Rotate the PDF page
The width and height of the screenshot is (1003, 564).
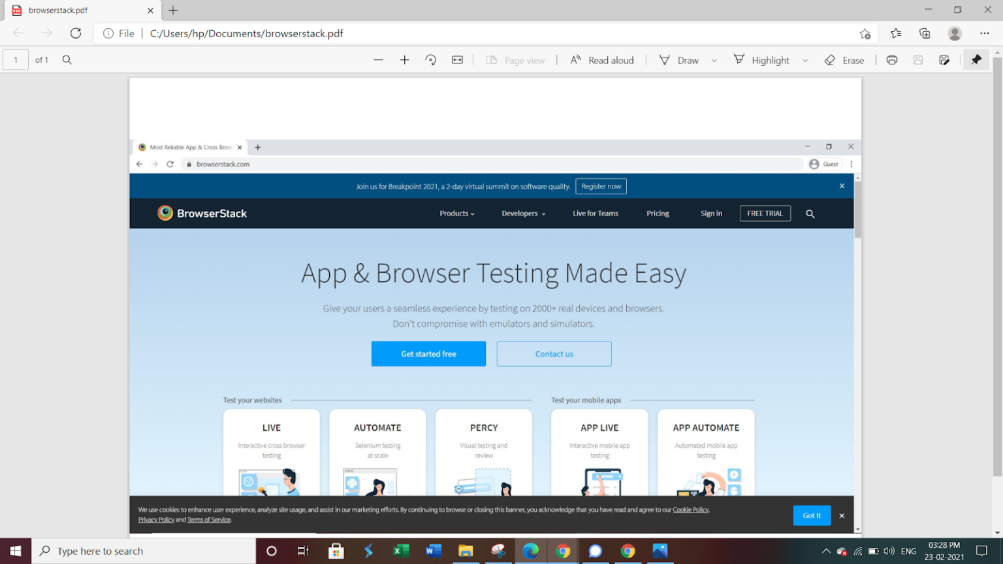tap(430, 59)
